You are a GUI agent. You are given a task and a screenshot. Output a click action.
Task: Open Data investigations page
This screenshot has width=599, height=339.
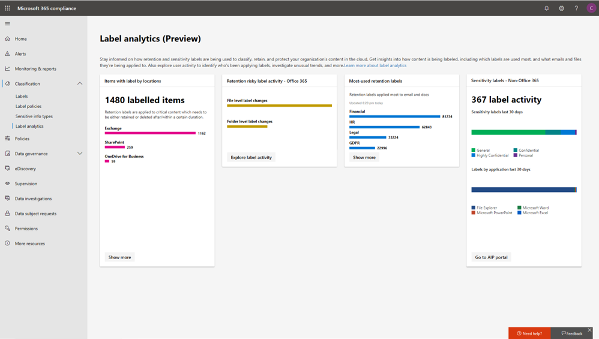(33, 199)
